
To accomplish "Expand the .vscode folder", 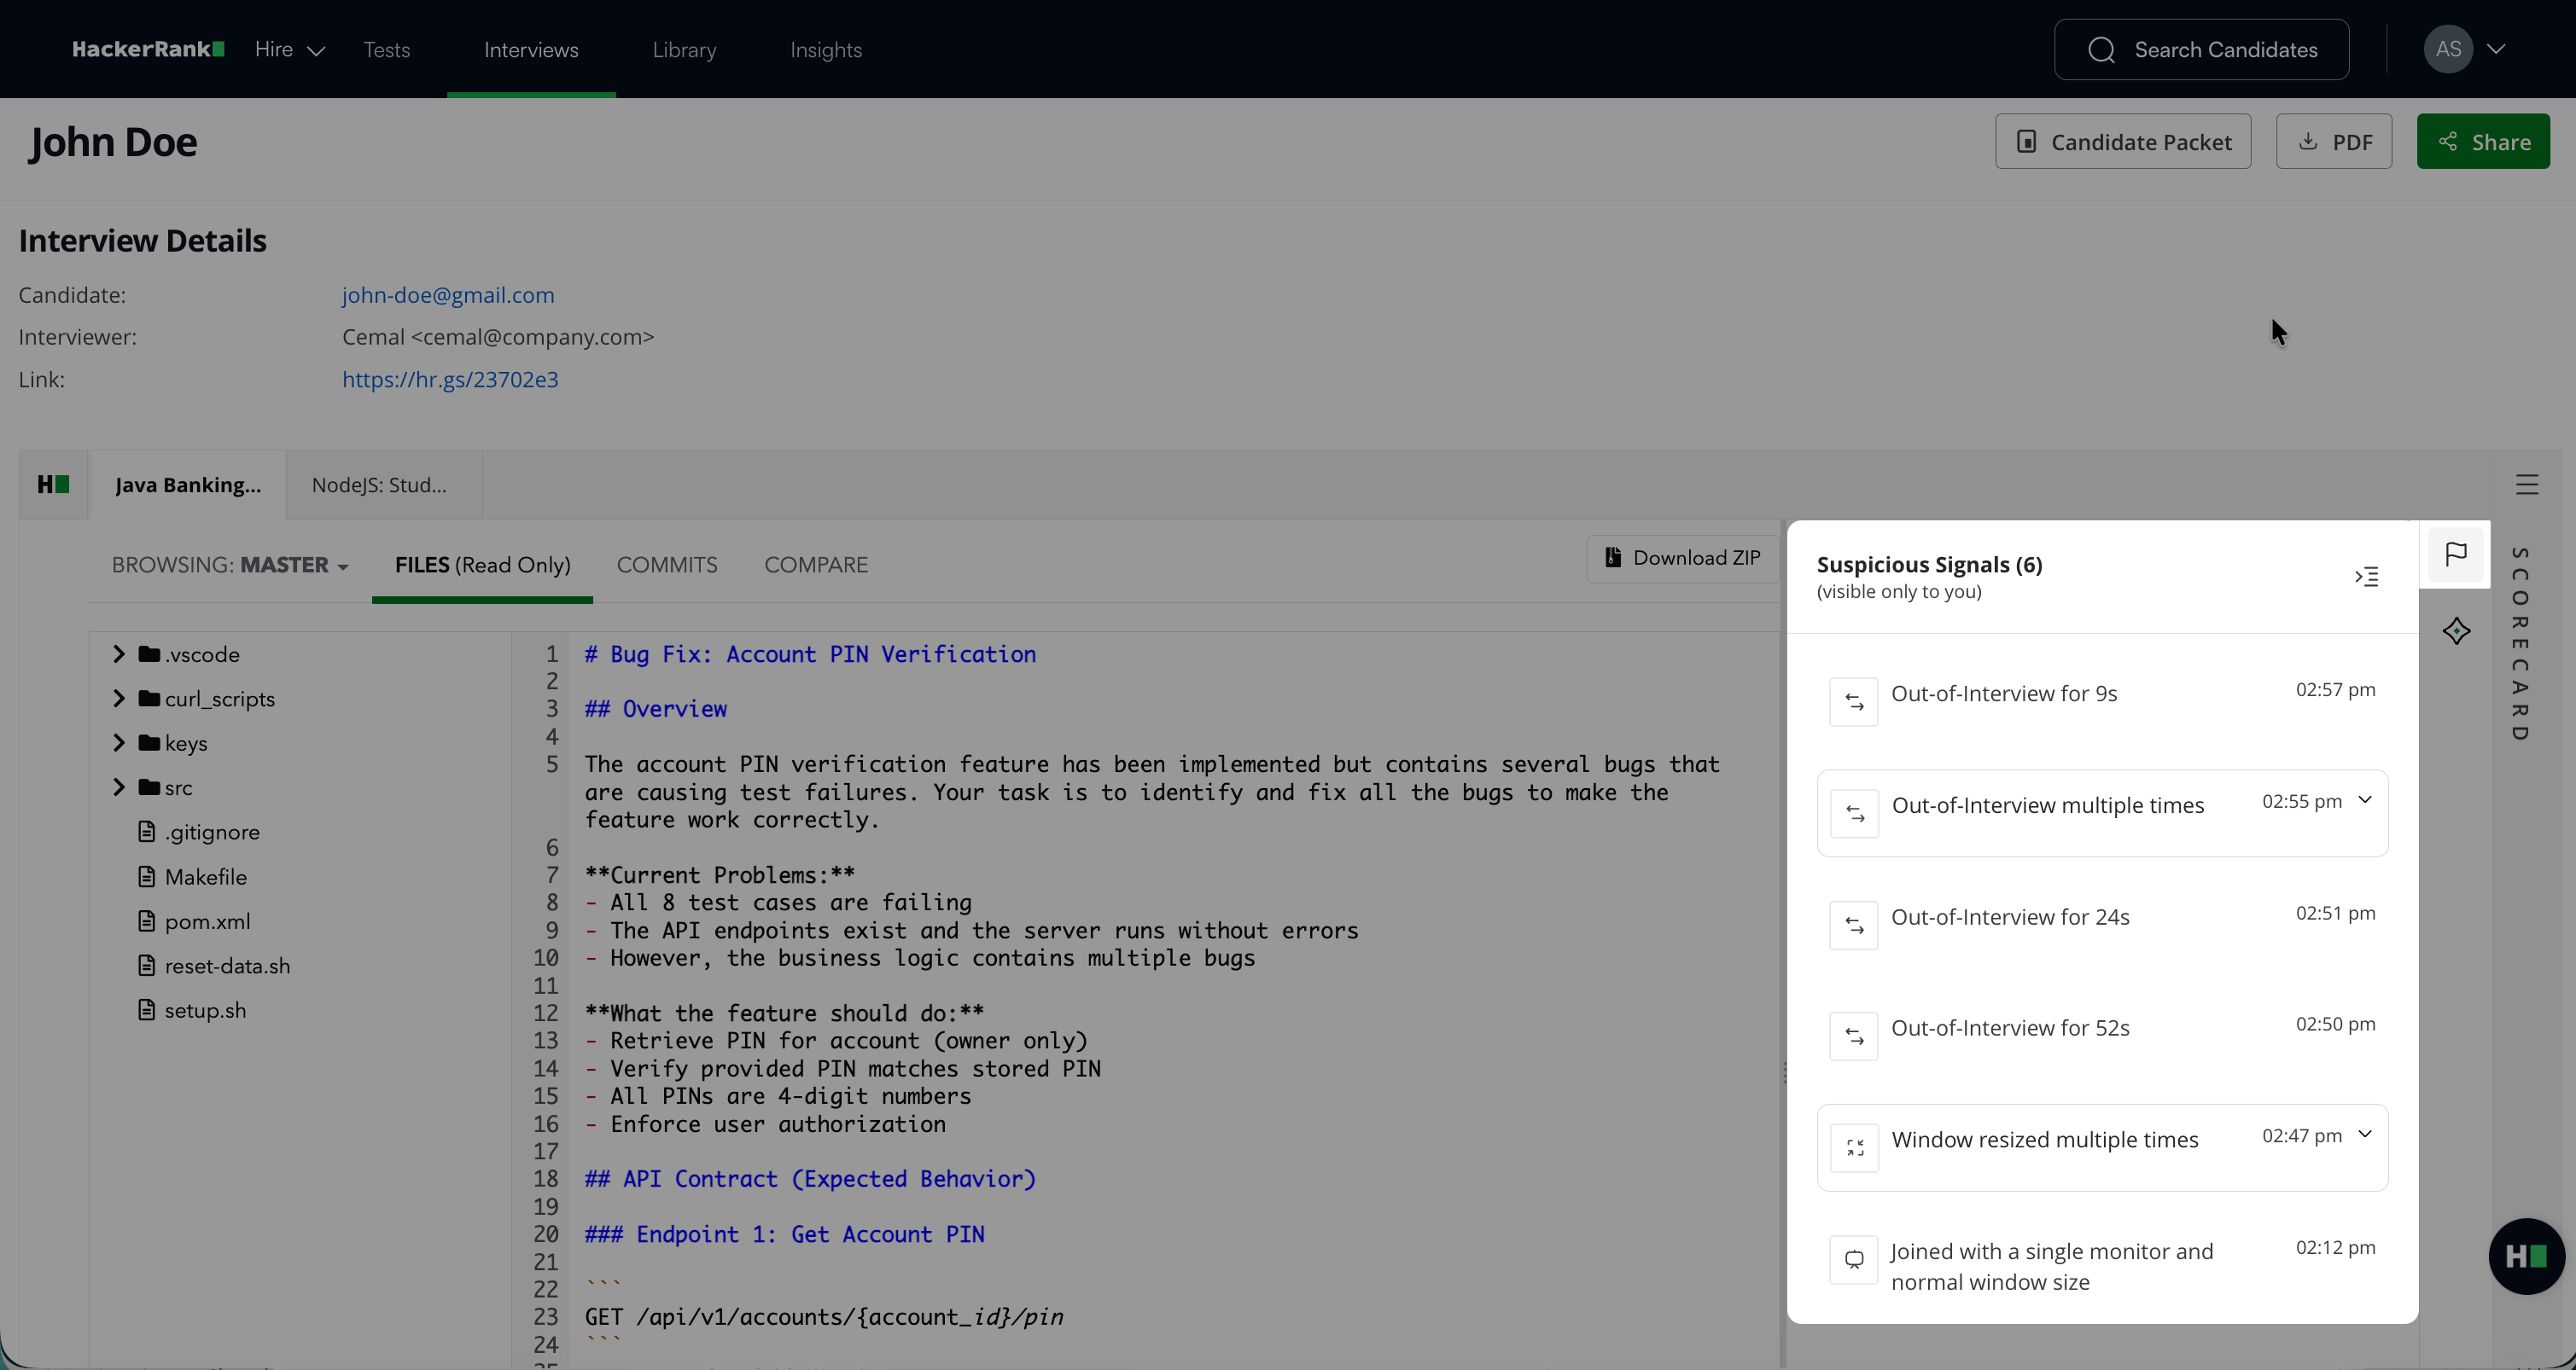I will 119,653.
